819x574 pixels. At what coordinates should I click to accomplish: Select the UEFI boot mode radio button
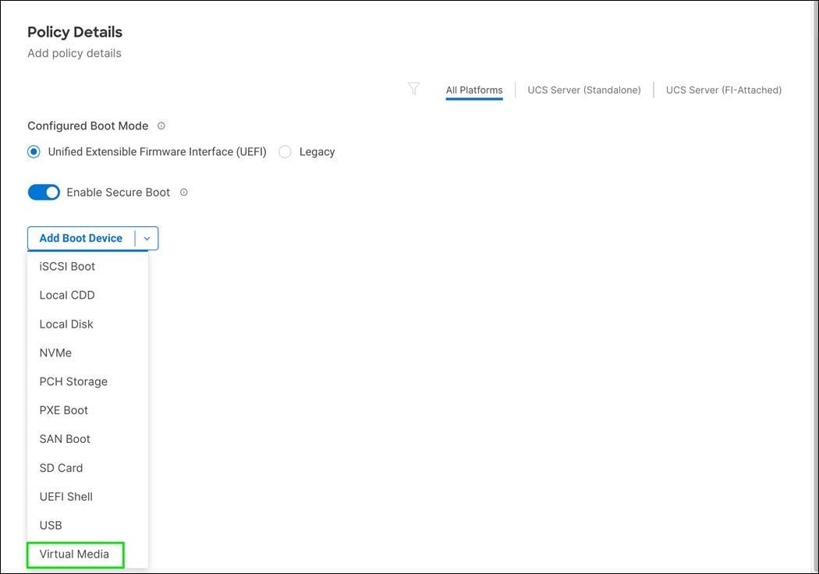[33, 151]
